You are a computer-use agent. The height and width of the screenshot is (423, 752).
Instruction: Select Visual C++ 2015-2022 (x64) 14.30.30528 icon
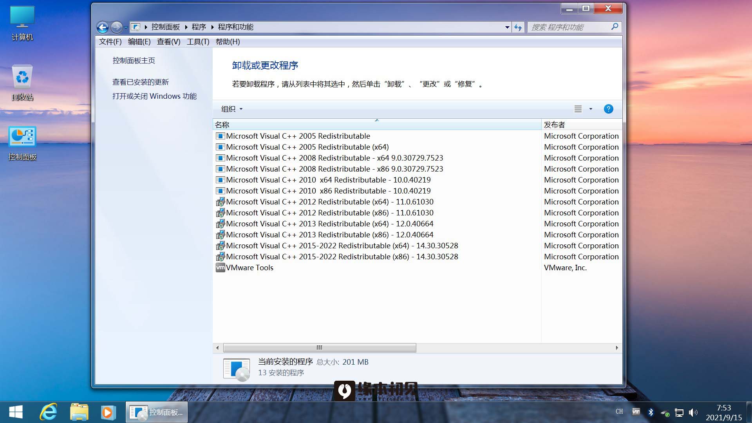pos(221,246)
